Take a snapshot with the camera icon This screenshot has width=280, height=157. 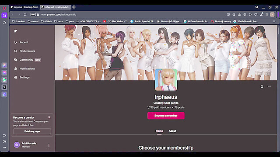pos(239,14)
